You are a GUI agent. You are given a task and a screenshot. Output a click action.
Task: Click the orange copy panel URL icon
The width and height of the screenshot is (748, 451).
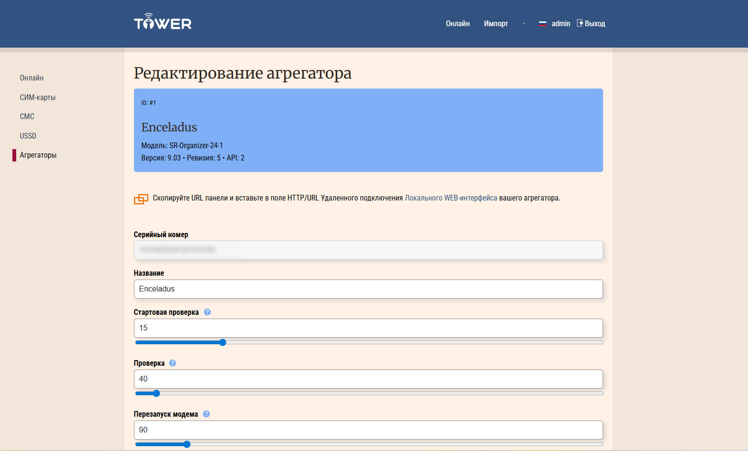pyautogui.click(x=141, y=199)
